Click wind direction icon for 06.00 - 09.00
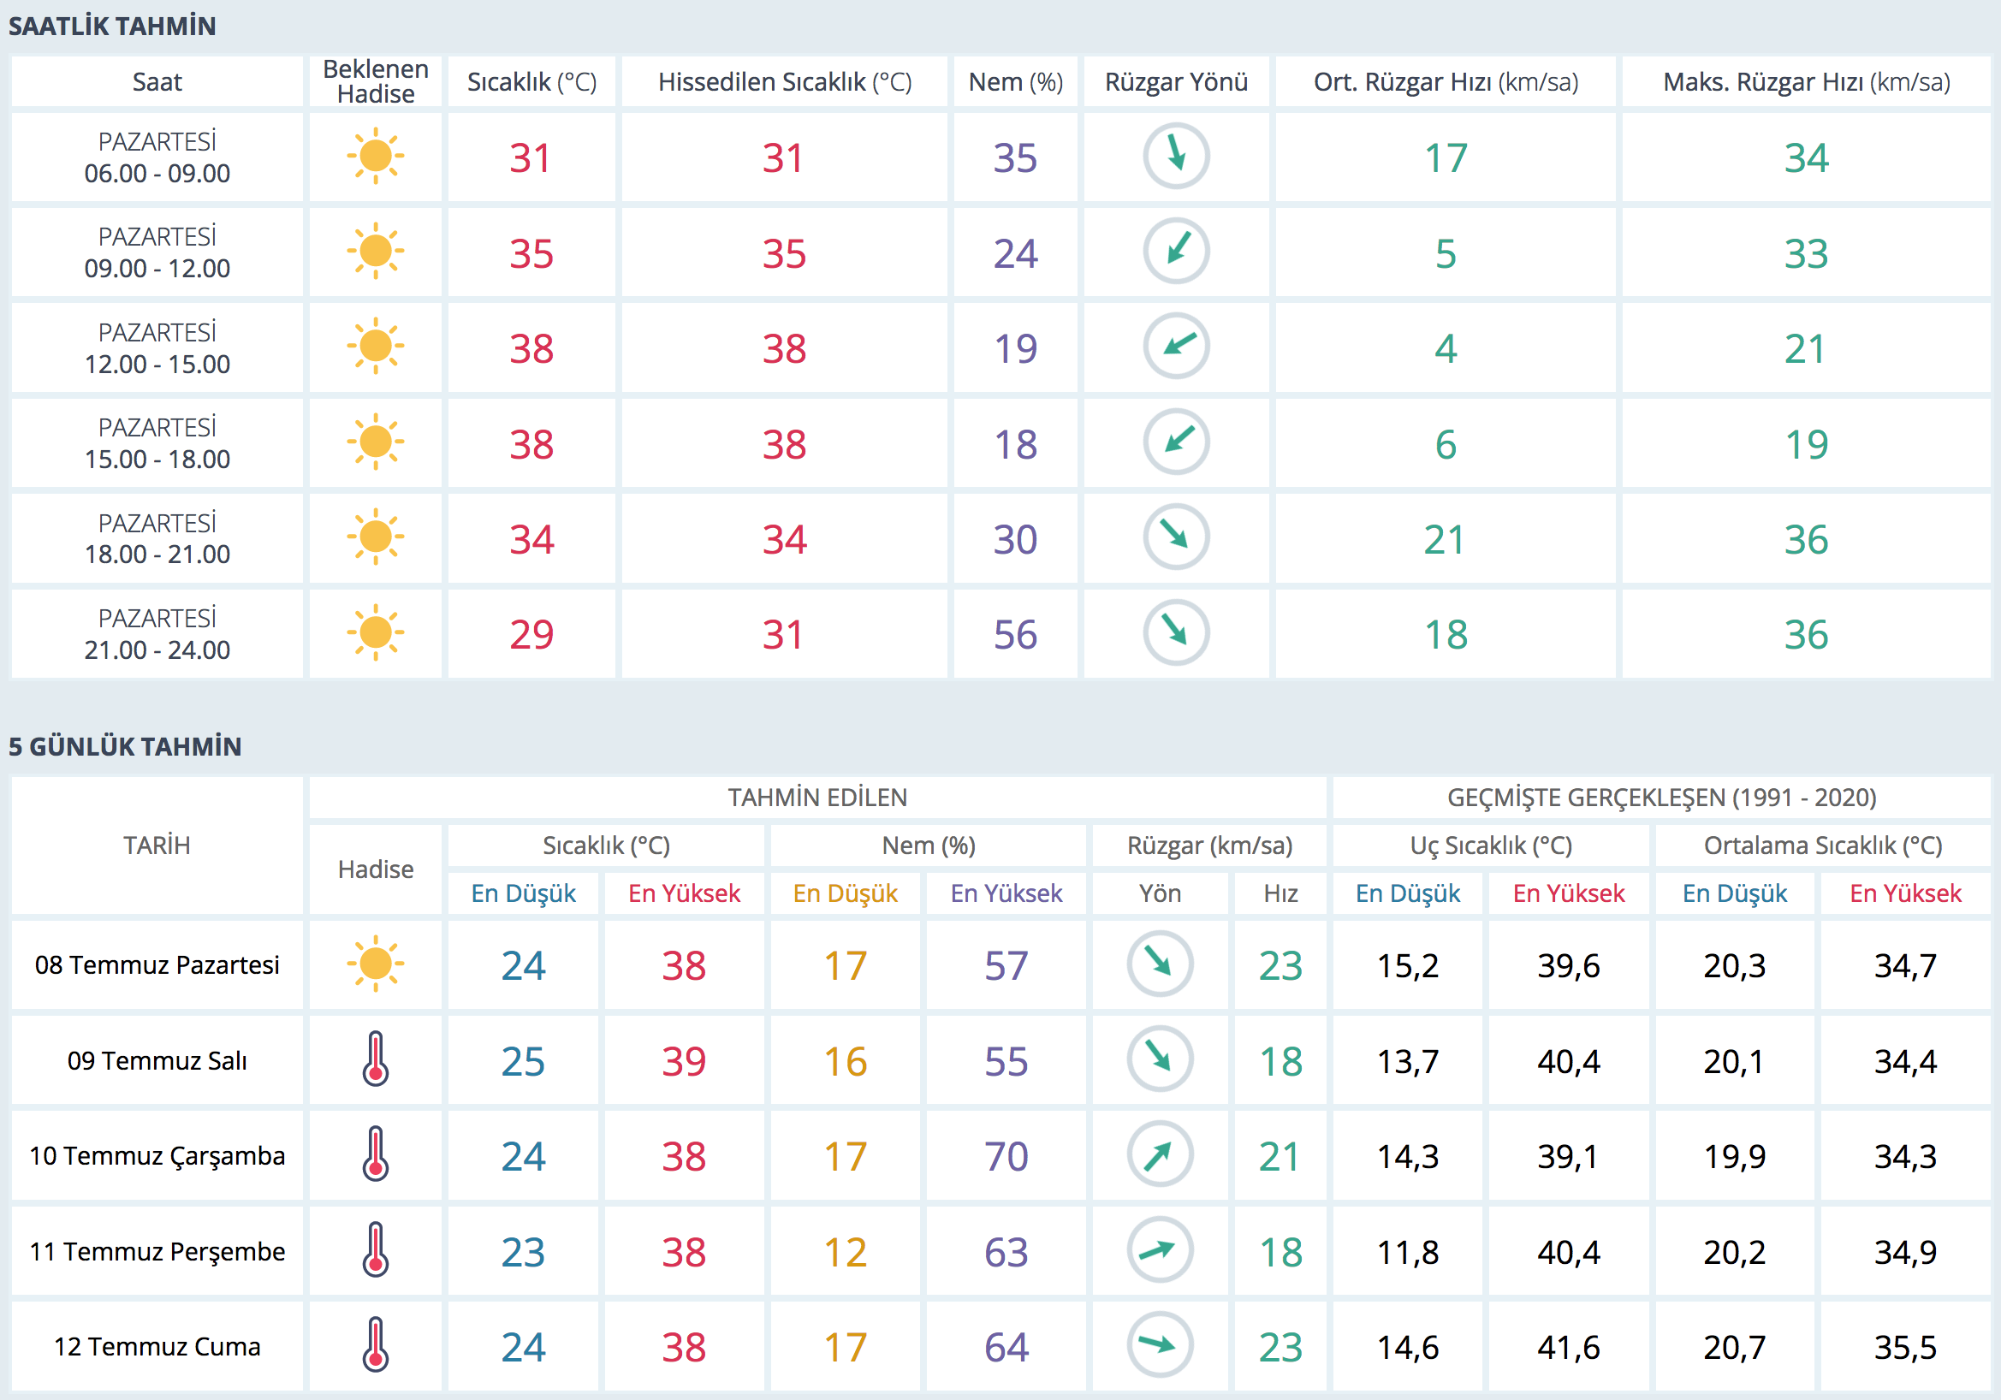The height and width of the screenshot is (1400, 2001). coord(1176,157)
